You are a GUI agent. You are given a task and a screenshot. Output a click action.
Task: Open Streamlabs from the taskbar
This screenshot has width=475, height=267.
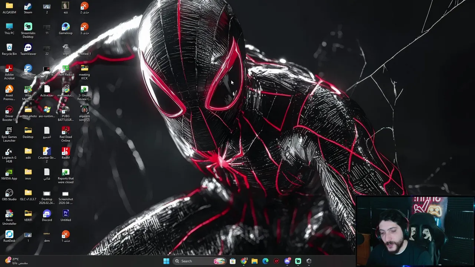click(298, 261)
